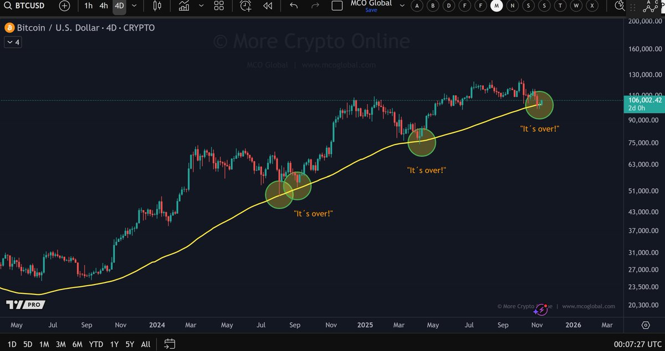665x351 pixels.
Task: Set date range to YTD
Action: (96, 344)
